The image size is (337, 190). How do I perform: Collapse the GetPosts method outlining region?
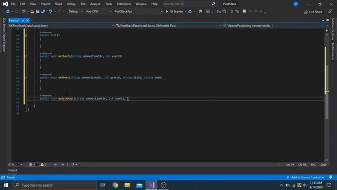pos(26,56)
